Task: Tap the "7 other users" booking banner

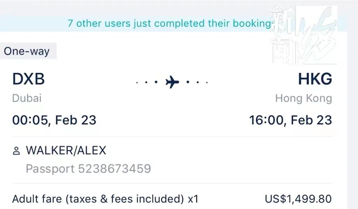Action: (x=169, y=23)
